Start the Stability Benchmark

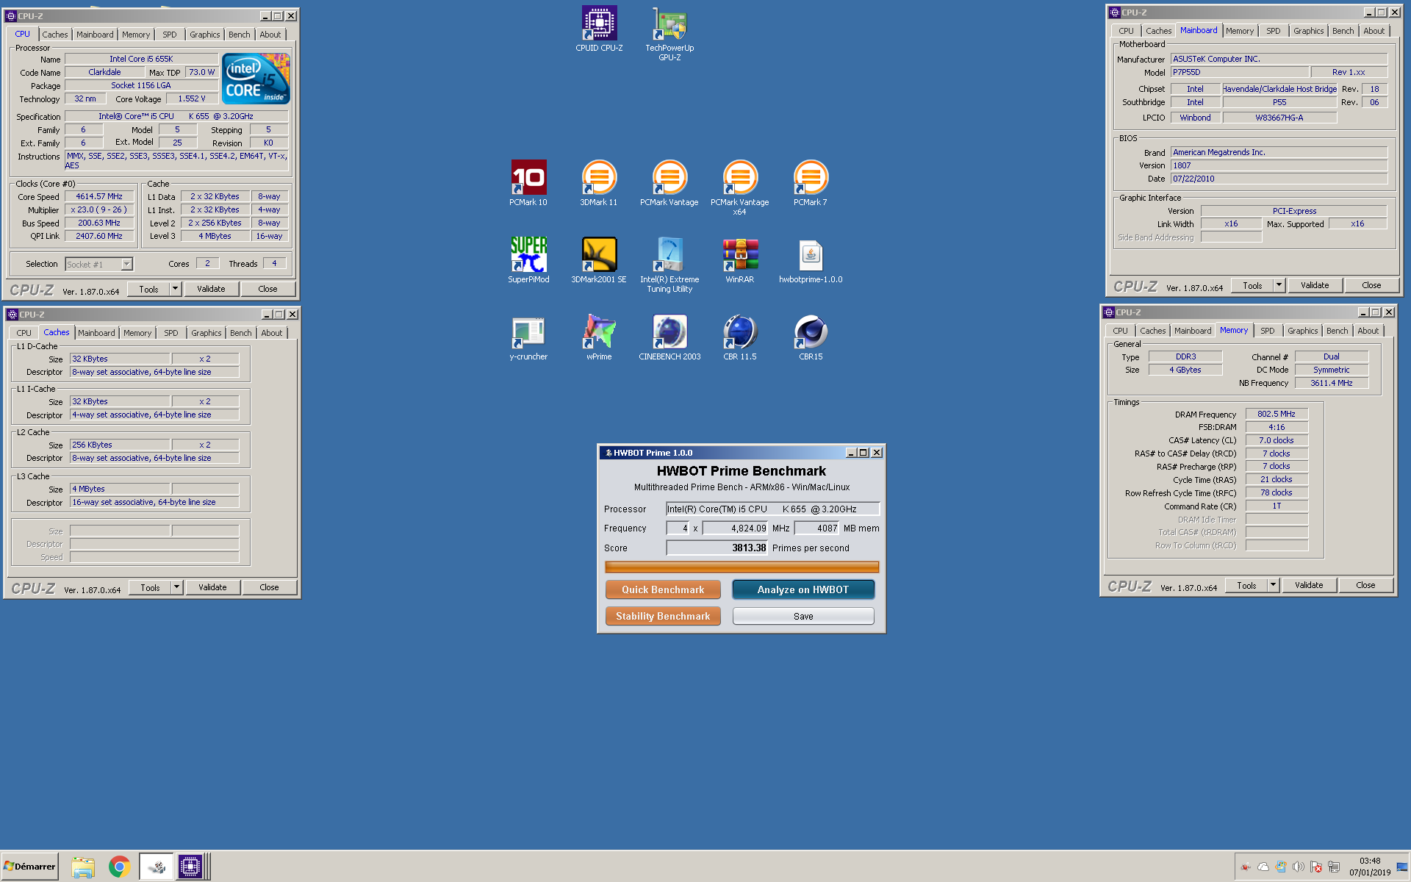663,616
